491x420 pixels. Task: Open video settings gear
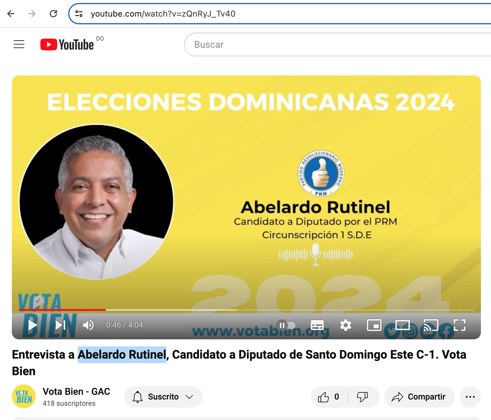346,325
